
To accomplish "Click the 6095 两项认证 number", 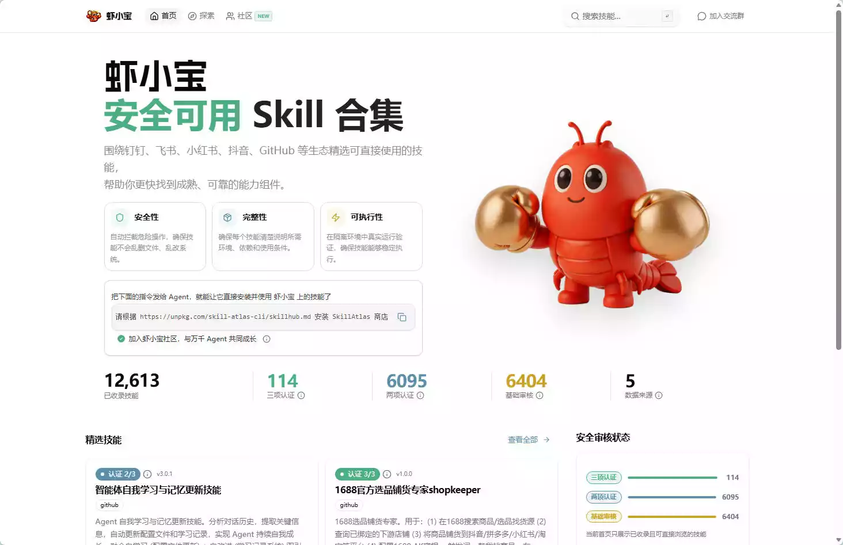I will (407, 381).
